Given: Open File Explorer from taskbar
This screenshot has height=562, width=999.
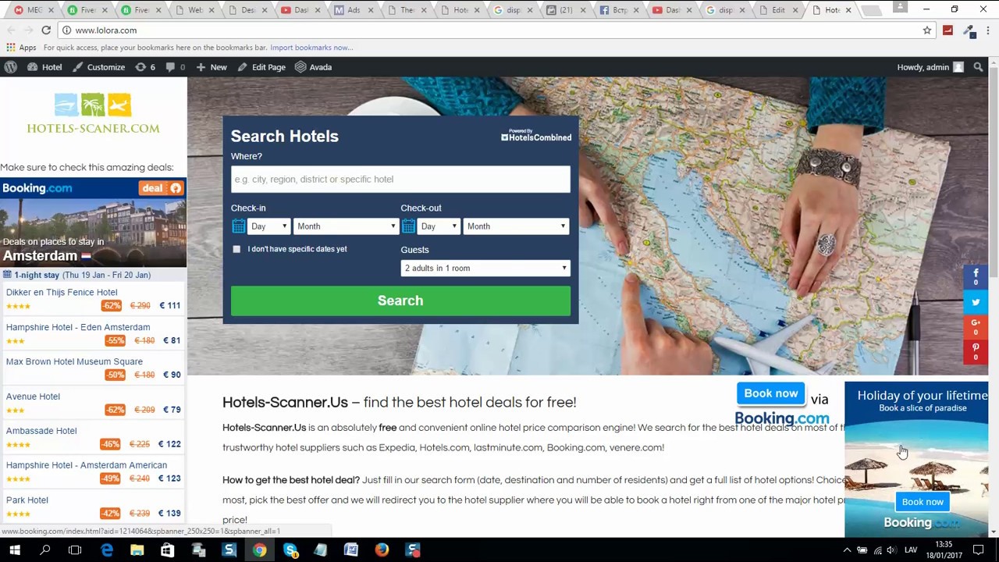Looking at the screenshot, I should tap(137, 550).
